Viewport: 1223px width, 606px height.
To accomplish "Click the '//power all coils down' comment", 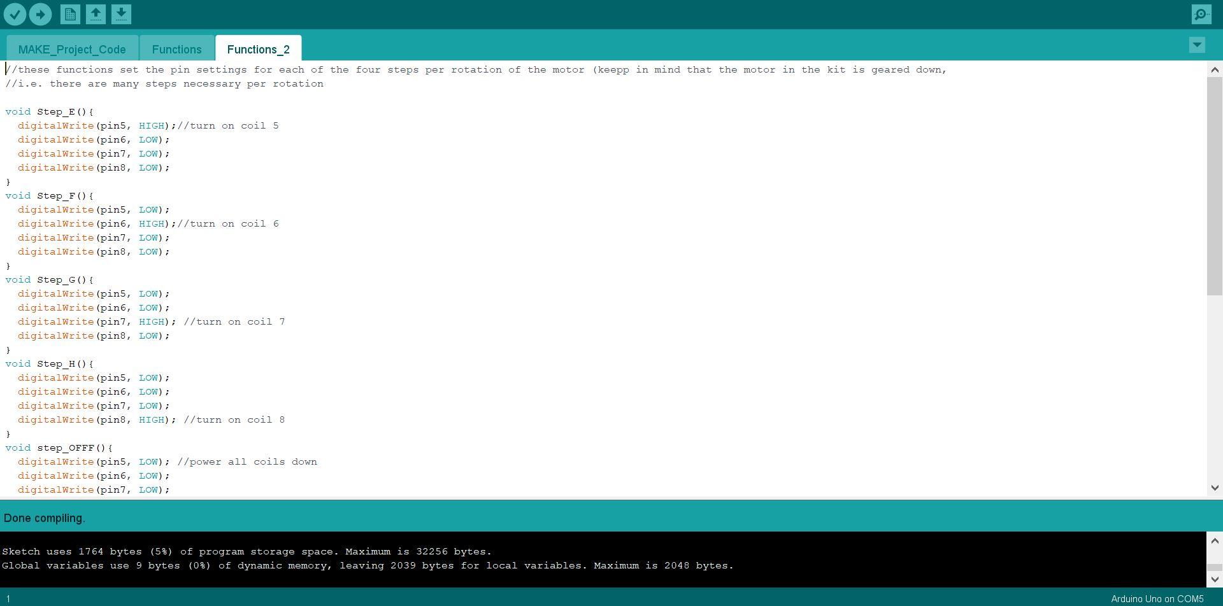I will 247,462.
